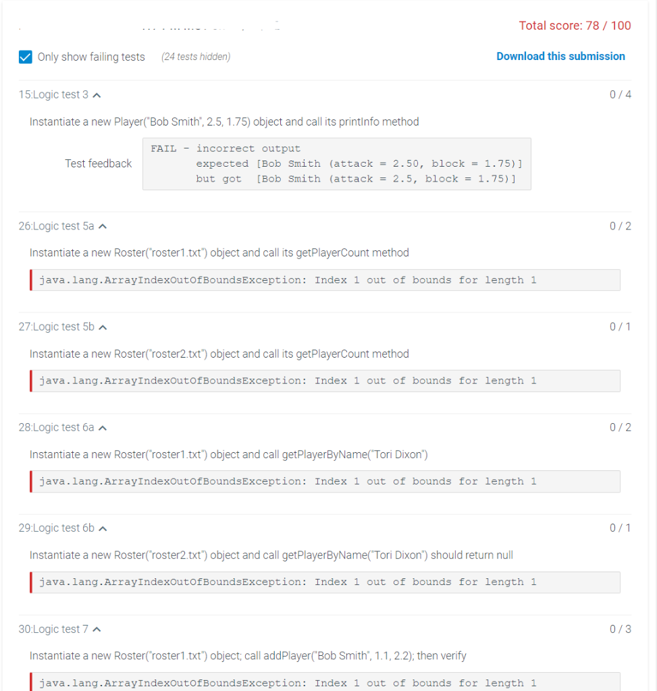Select the 30:Logic test 7 heading
This screenshot has width=657, height=691.
54,628
